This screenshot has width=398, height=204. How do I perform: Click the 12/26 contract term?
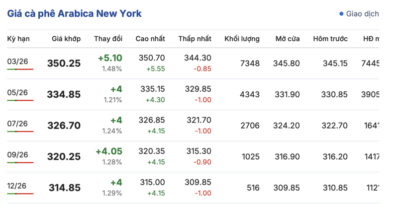(x=17, y=185)
